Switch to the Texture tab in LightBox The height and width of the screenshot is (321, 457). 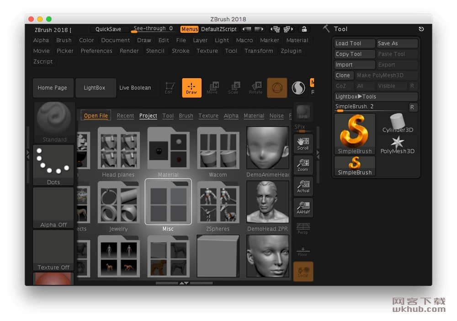(x=208, y=116)
